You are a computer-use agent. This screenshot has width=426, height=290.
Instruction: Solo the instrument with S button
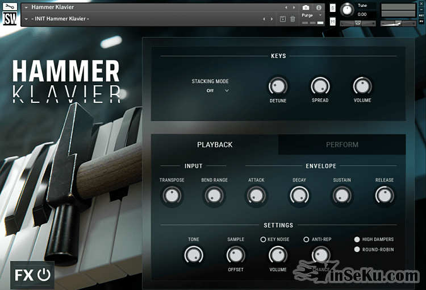[x=332, y=9]
